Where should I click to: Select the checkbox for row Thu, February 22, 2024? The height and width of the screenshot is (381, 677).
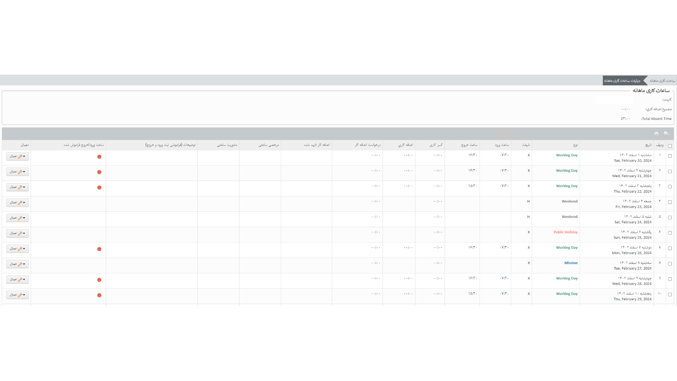(x=670, y=187)
